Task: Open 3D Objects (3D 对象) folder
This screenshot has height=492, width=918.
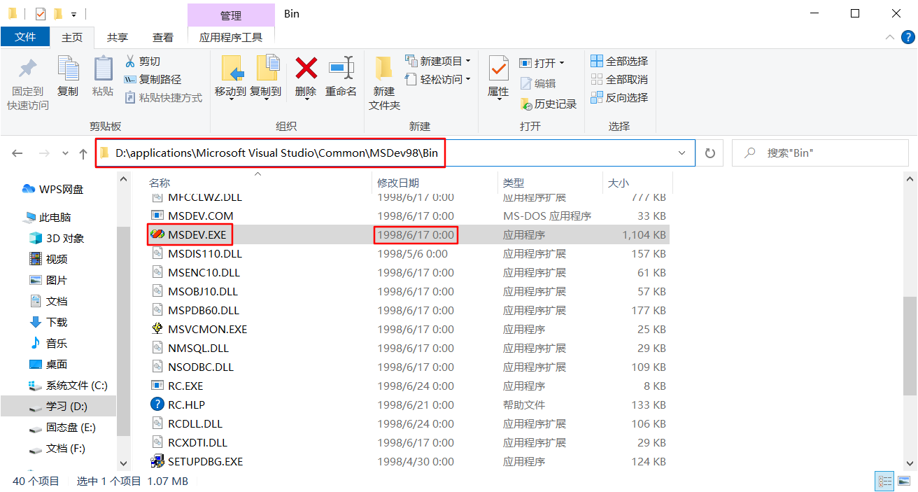Action: 56,238
